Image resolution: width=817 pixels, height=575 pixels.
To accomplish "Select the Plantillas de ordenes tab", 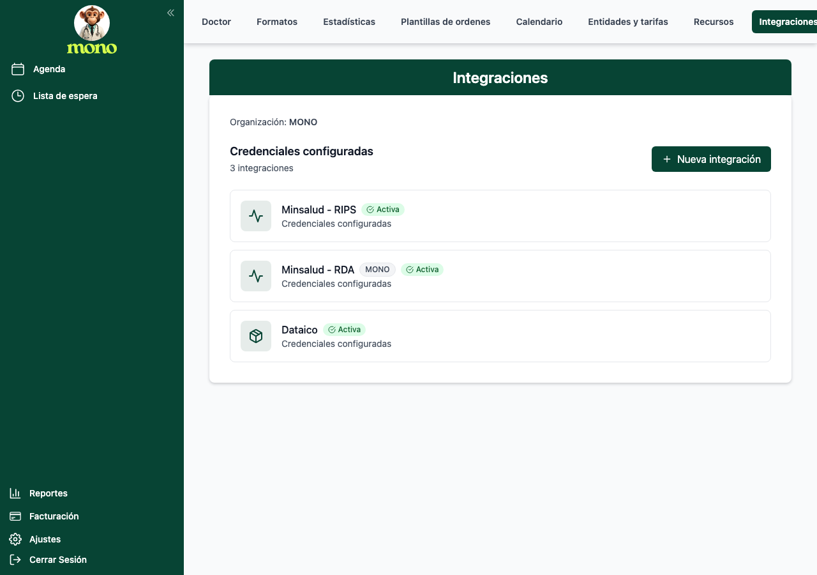I will point(446,22).
